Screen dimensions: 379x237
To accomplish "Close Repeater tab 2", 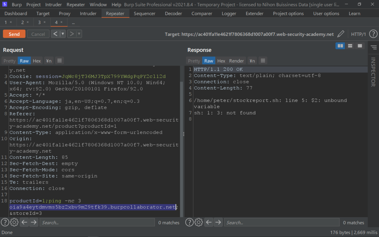I will 27,22.
